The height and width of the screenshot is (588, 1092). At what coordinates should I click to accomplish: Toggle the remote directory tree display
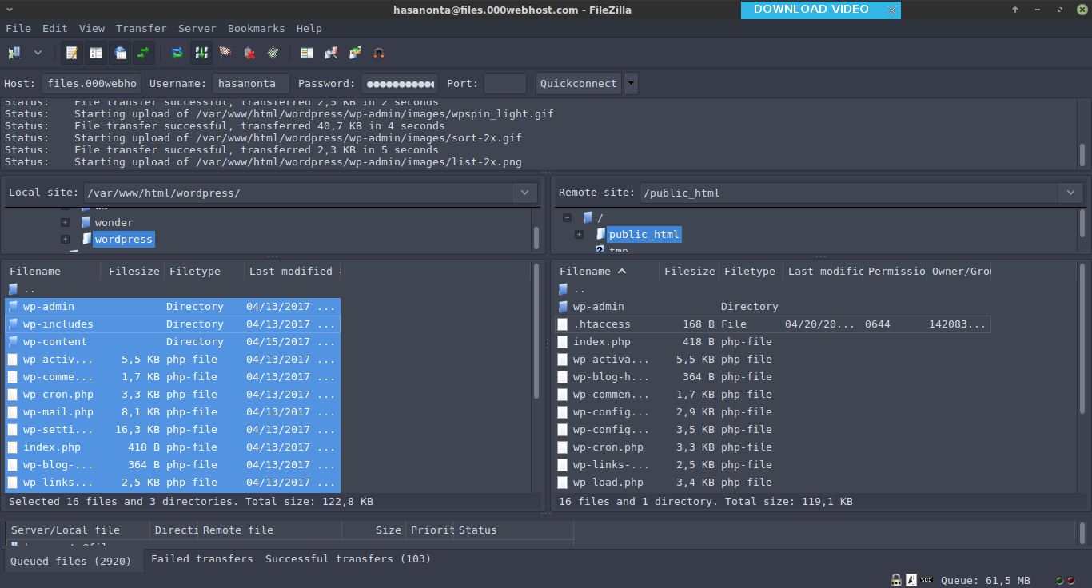click(x=120, y=53)
